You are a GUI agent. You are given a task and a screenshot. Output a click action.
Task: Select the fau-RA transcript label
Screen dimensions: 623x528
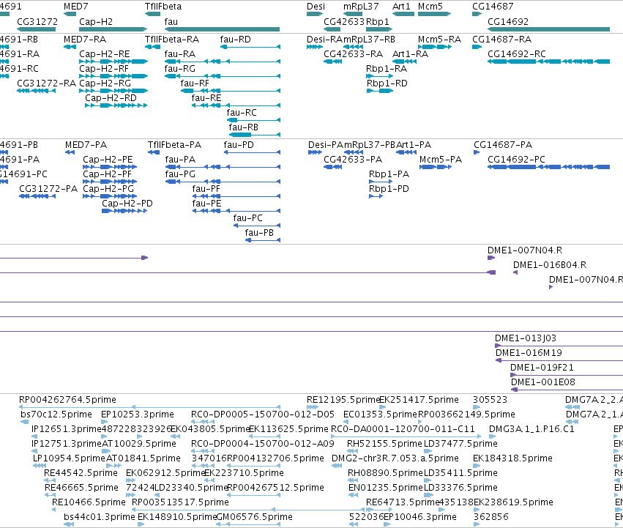pyautogui.click(x=179, y=54)
